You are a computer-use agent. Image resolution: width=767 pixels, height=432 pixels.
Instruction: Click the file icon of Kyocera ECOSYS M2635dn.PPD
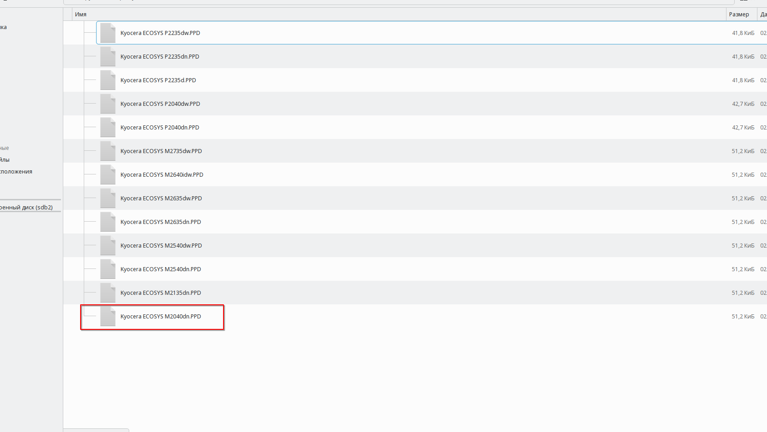tap(107, 222)
